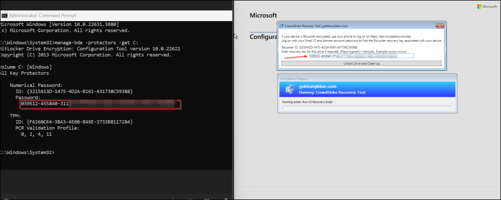Click the Running action: Run CS Recovery Script text

(306, 102)
